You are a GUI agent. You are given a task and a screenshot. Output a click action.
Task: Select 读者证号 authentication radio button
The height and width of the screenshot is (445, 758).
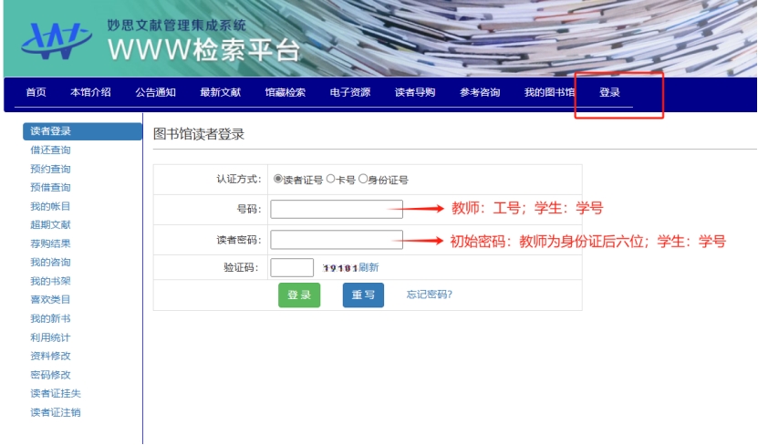(x=278, y=180)
